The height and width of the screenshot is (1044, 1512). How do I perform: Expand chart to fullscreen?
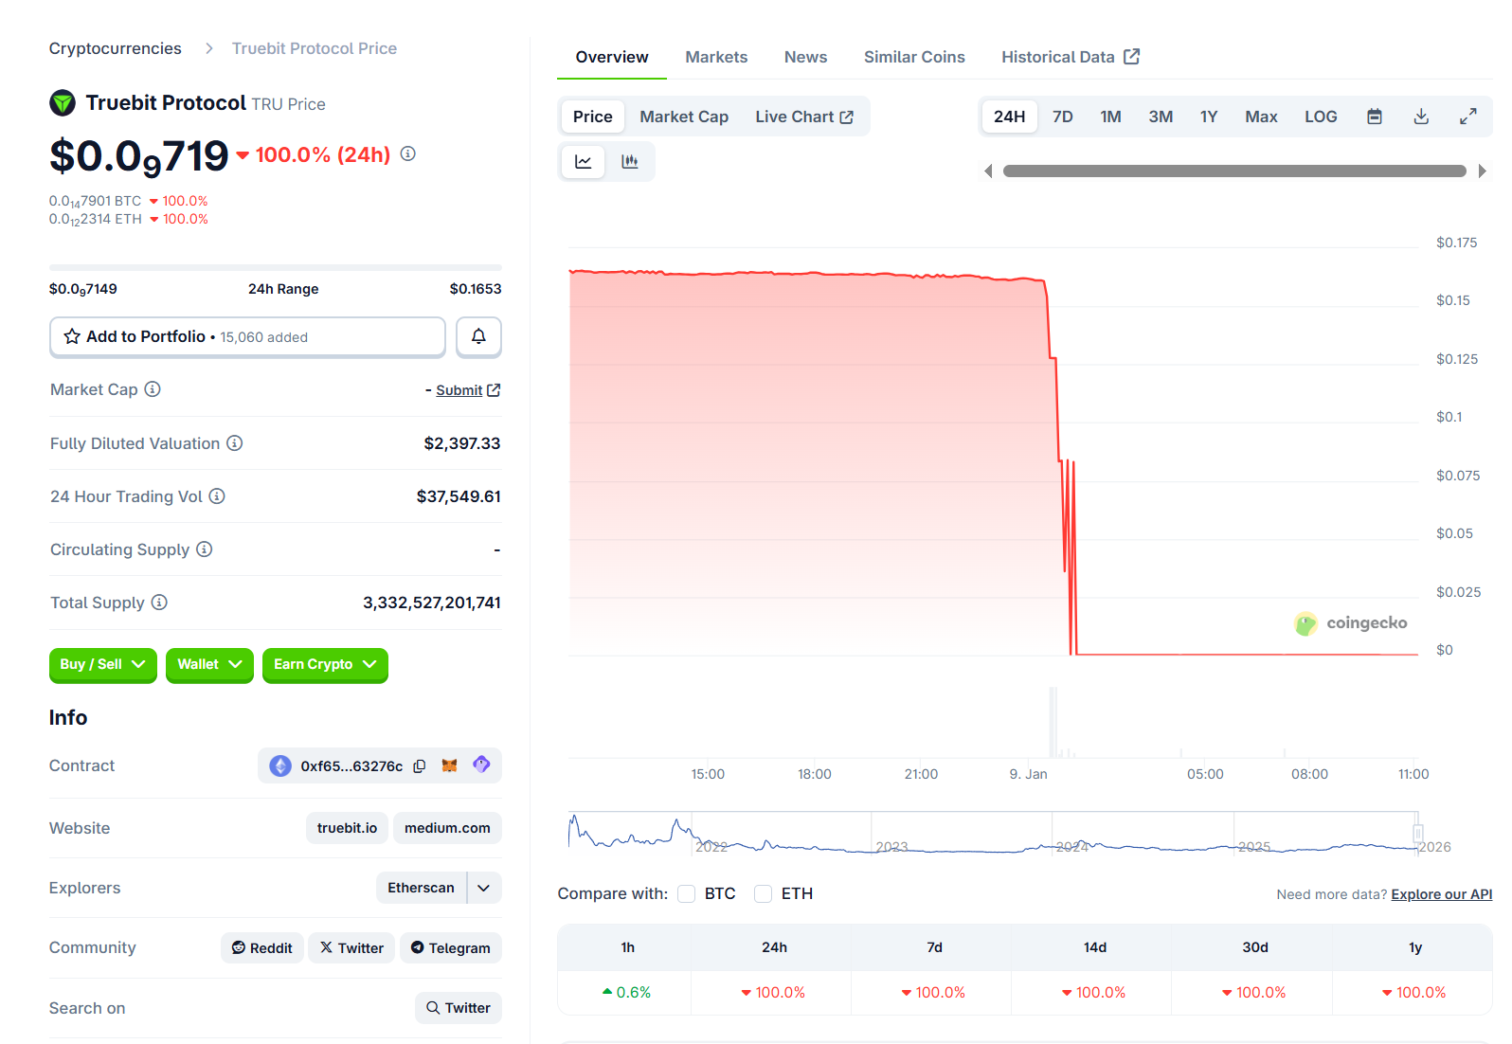tap(1467, 117)
